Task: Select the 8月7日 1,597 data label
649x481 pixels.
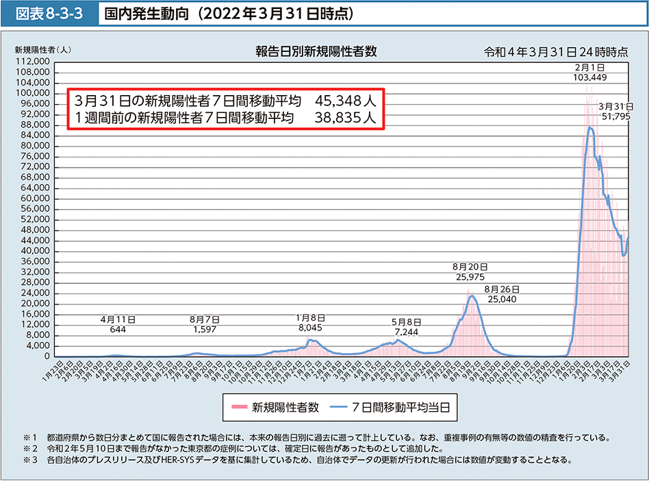Action: [205, 324]
